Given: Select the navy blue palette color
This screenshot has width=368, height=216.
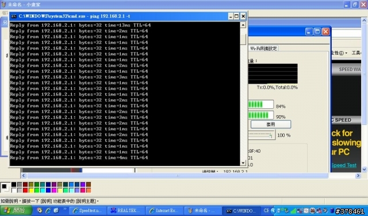Looking at the screenshot, I should coord(48,184).
